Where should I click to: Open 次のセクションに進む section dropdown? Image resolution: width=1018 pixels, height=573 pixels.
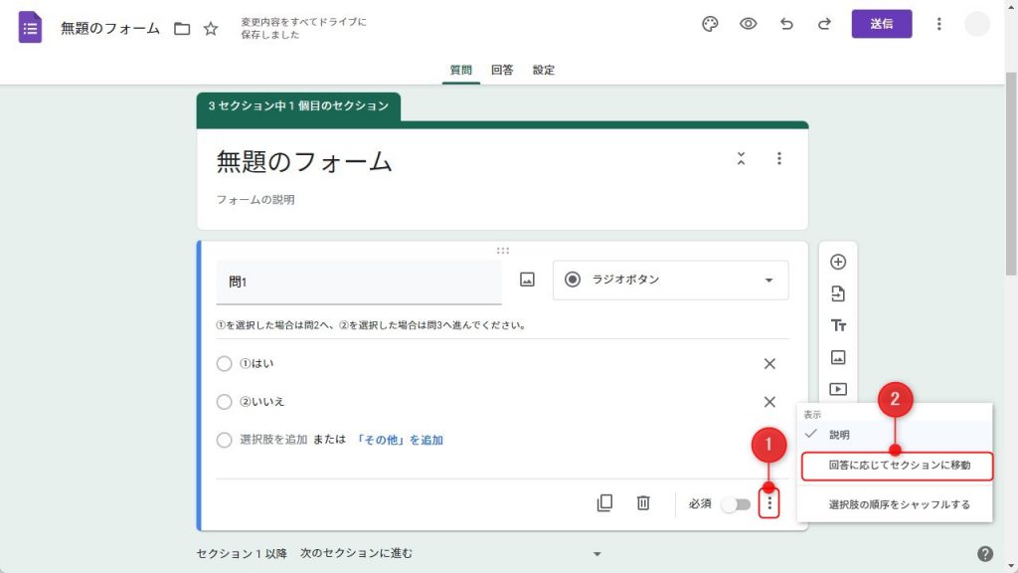pyautogui.click(x=451, y=553)
